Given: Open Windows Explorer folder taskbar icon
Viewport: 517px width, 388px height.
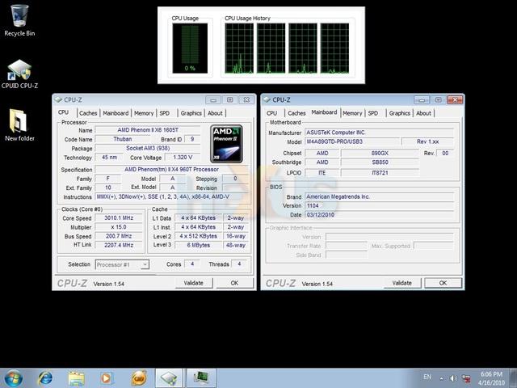Looking at the screenshot, I should click(76, 378).
